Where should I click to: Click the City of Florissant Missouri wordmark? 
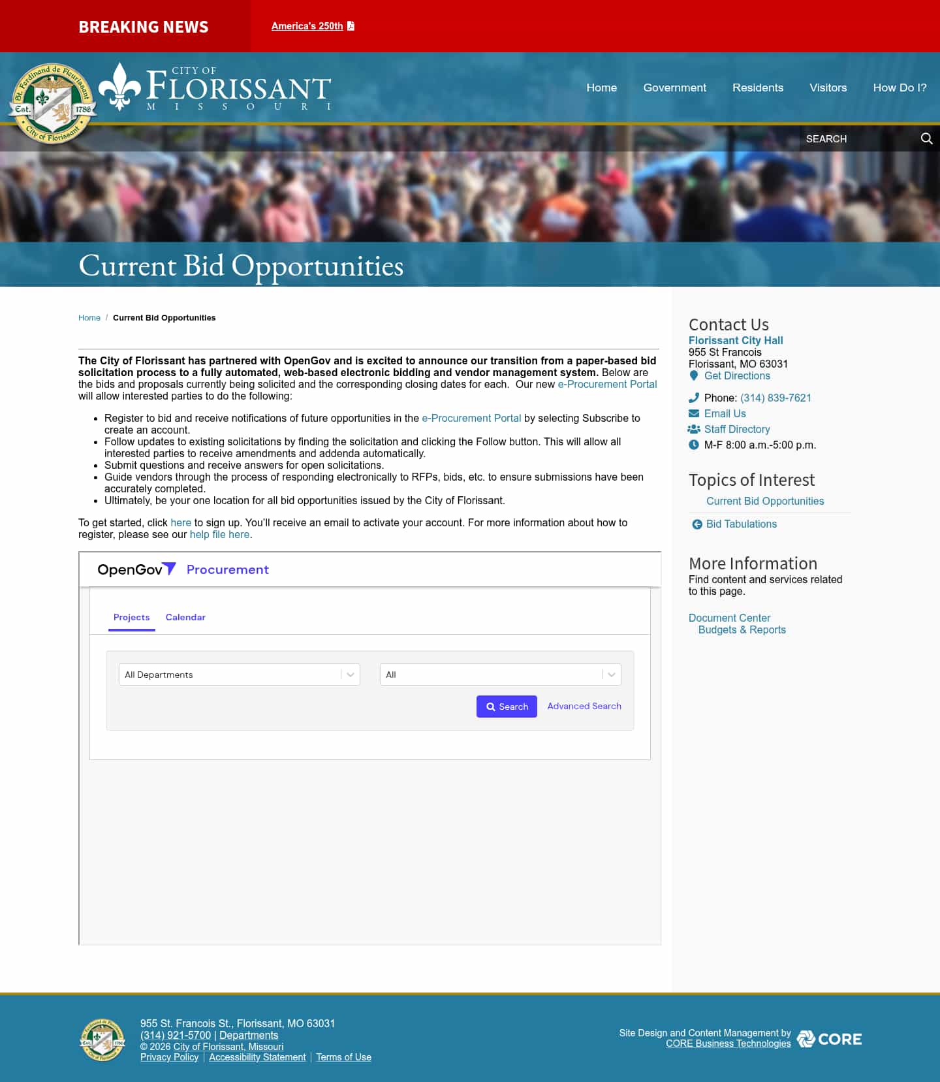215,88
